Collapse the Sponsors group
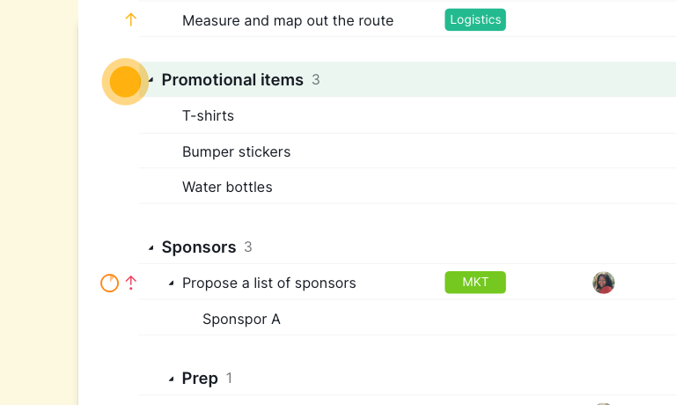676x405 pixels. pyautogui.click(x=151, y=247)
